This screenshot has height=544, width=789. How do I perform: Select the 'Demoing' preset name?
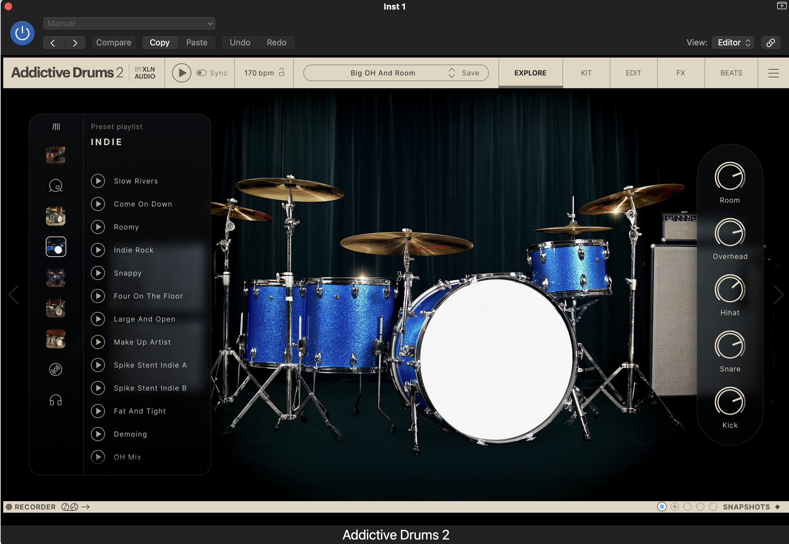point(130,434)
